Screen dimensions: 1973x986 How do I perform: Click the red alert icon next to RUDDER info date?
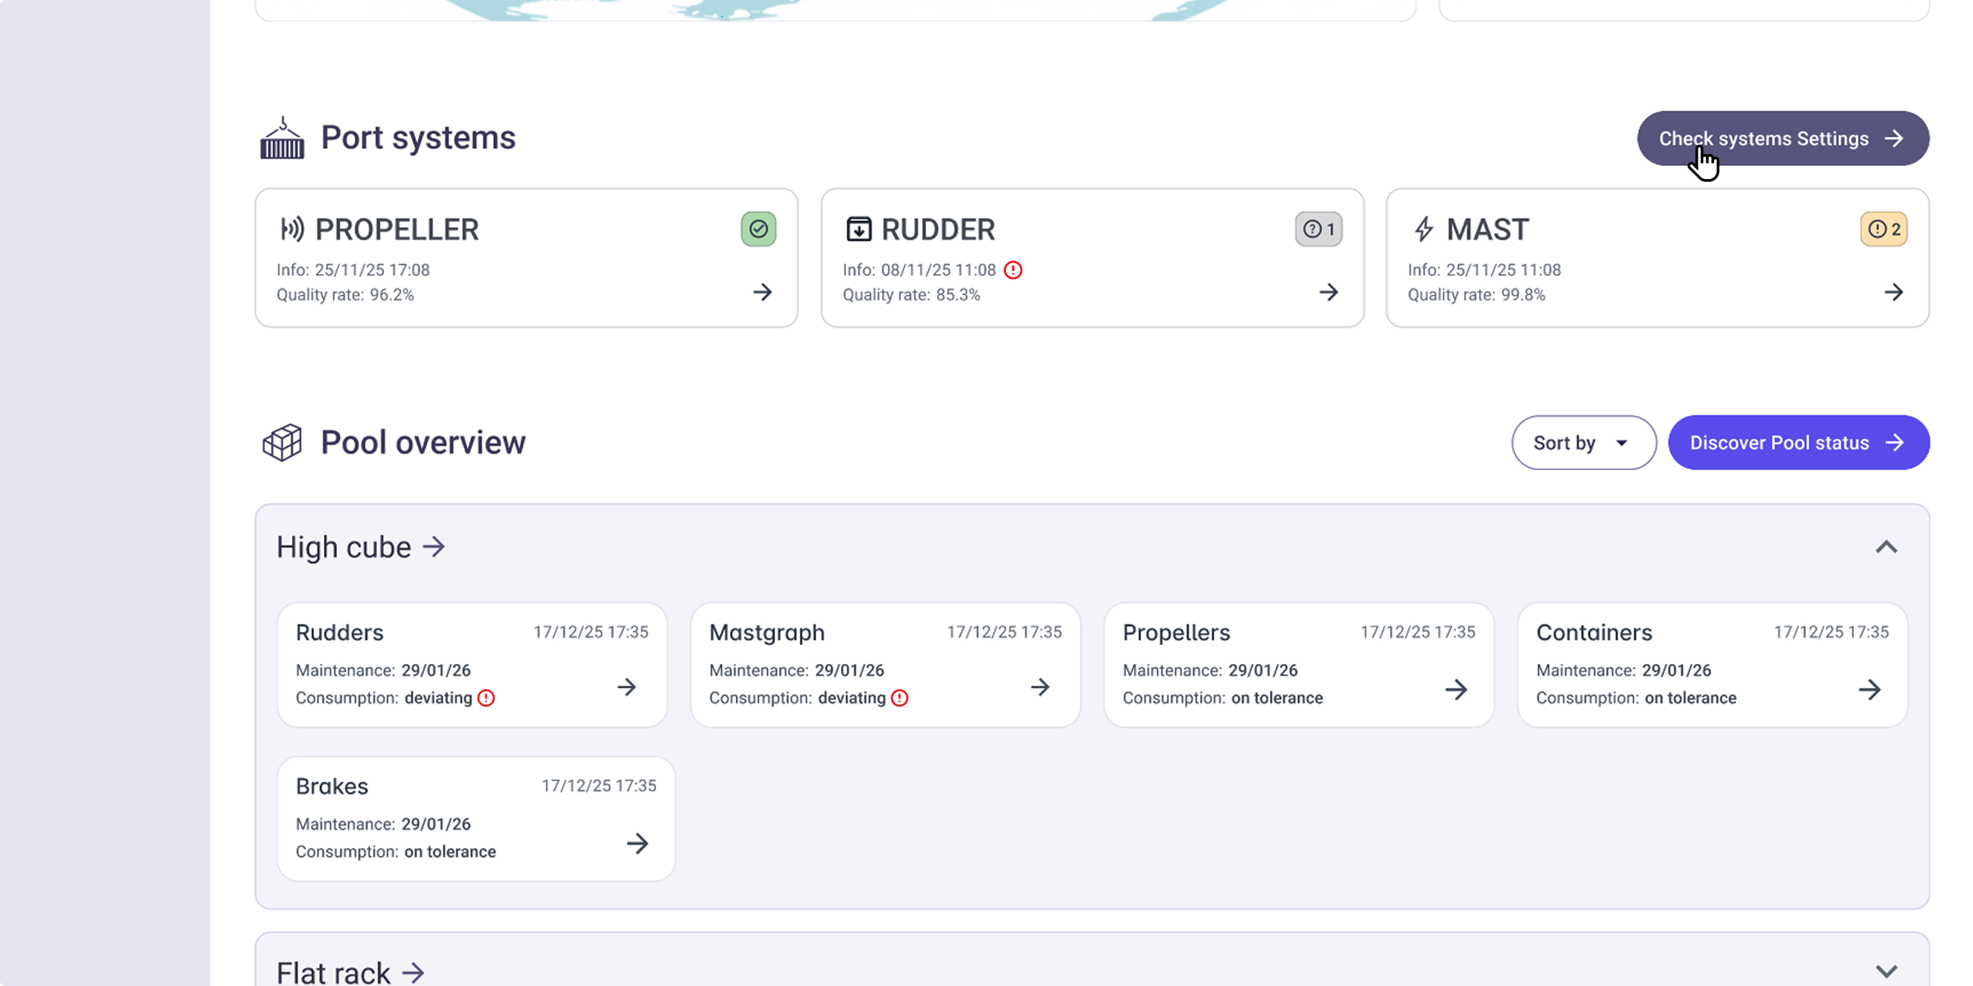[1013, 270]
